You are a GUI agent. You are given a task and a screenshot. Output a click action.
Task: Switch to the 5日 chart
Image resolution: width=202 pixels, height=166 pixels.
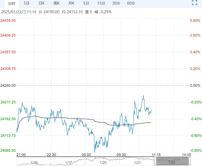[27, 3]
